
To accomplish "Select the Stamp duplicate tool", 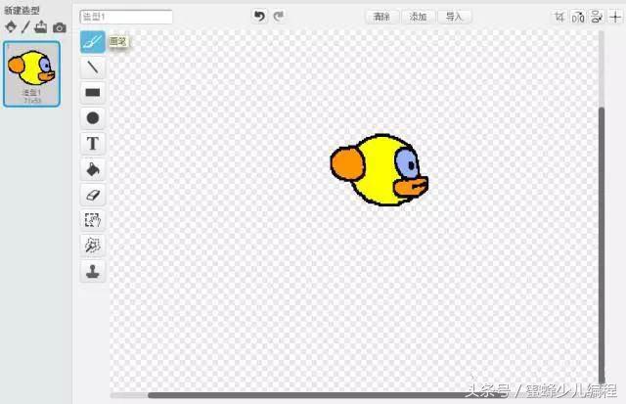I will [x=93, y=272].
